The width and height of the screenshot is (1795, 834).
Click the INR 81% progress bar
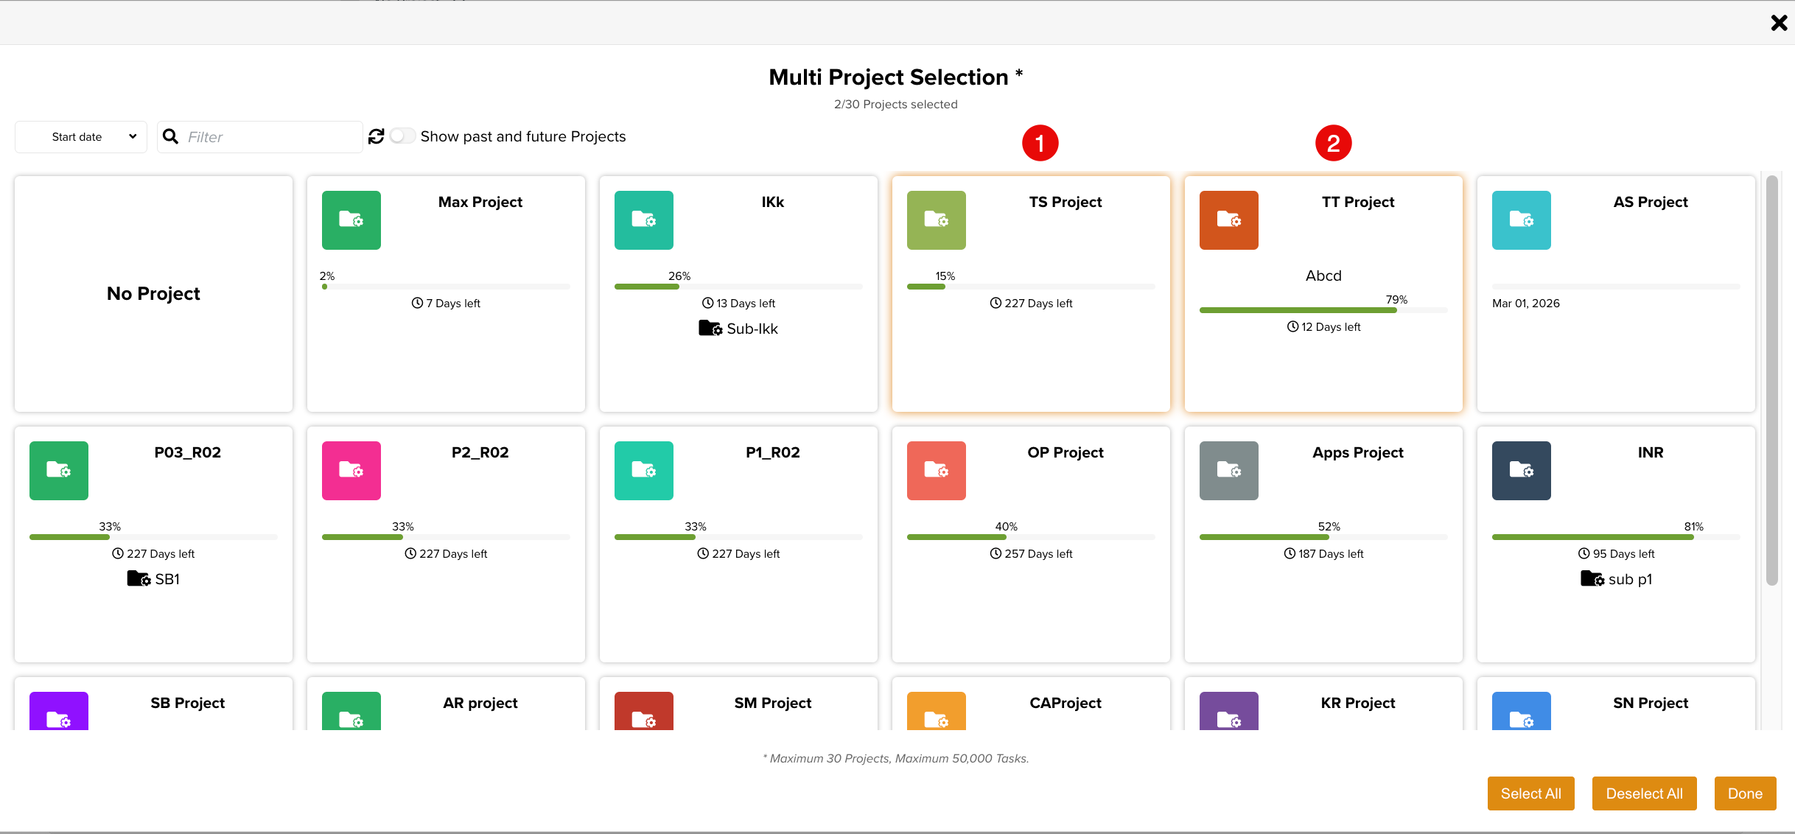(x=1616, y=537)
